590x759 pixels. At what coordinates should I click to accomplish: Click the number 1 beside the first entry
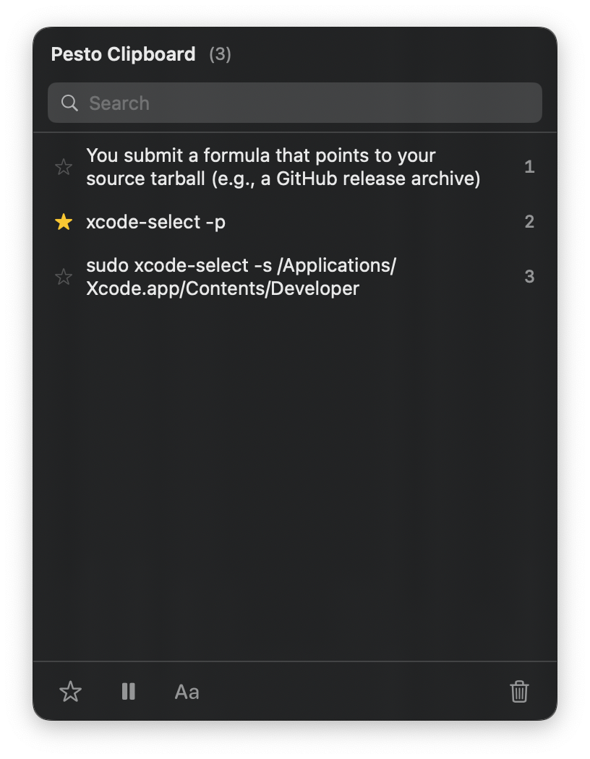(x=529, y=166)
